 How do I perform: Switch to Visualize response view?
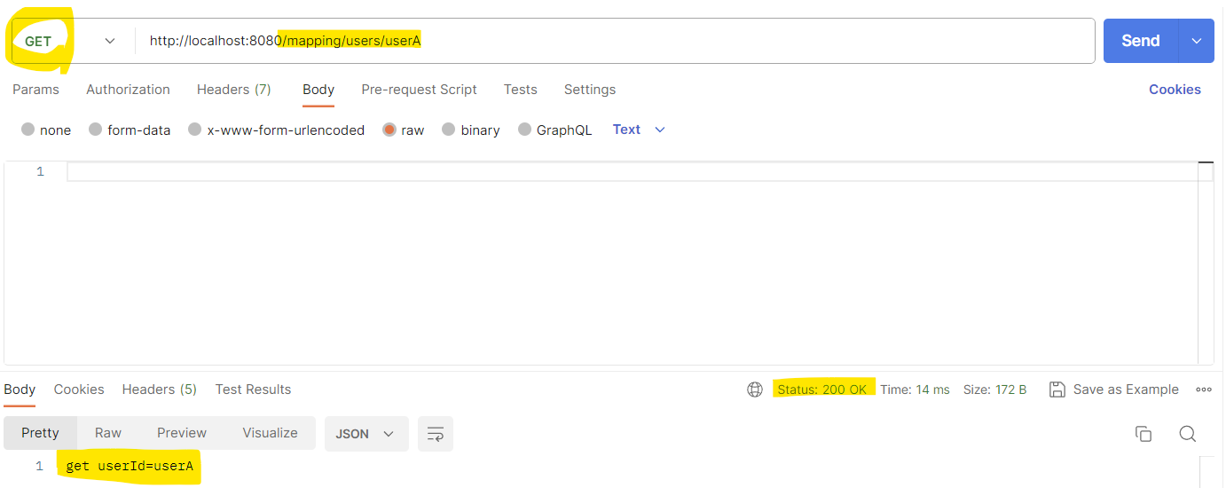pyautogui.click(x=270, y=433)
